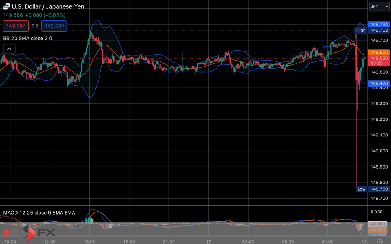Click the USD/JPY flag icon beside the title
The width and height of the screenshot is (391, 244).
click(6, 6)
